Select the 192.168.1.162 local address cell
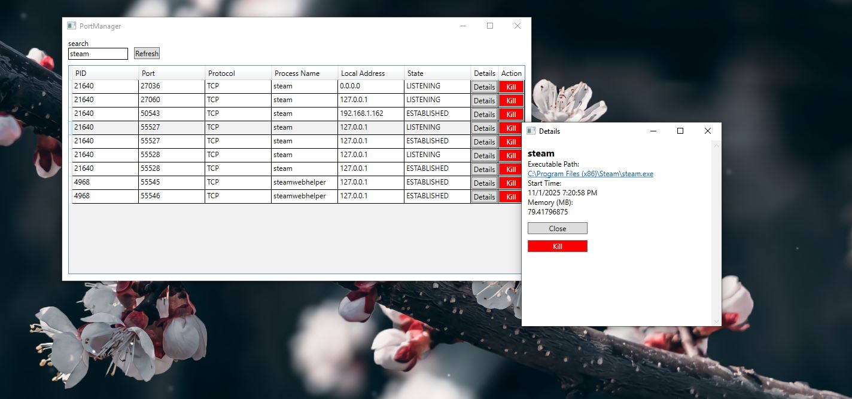Image resolution: width=852 pixels, height=399 pixels. pos(371,113)
